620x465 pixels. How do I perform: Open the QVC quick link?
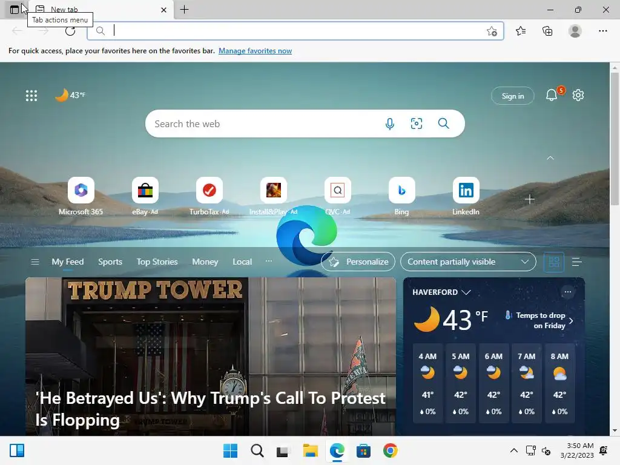(x=337, y=196)
